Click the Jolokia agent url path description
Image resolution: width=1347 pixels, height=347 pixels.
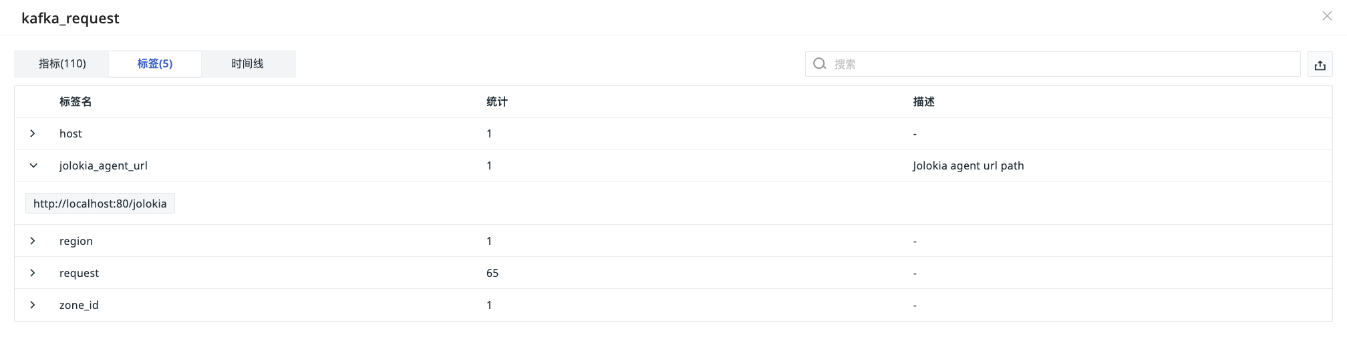coord(968,165)
